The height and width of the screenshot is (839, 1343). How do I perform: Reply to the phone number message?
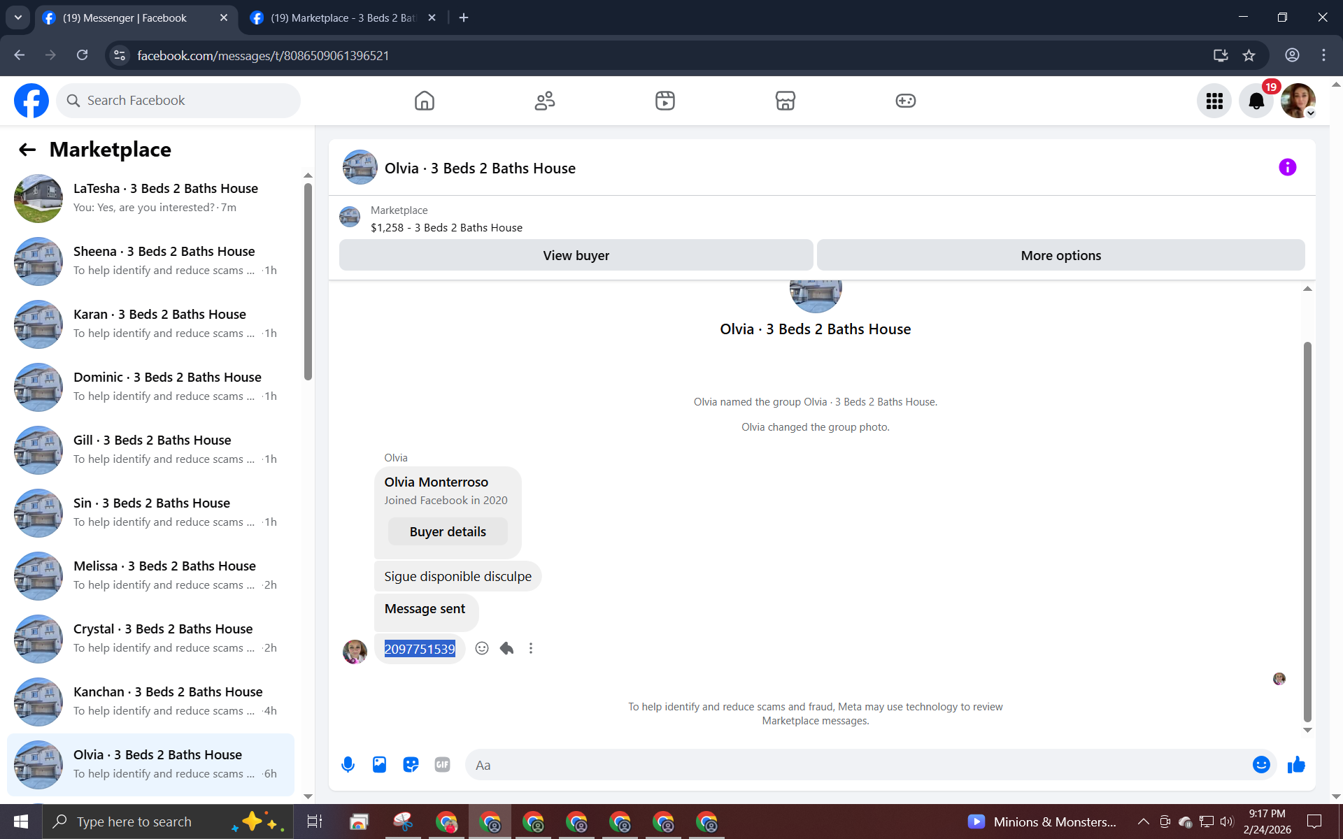506,648
